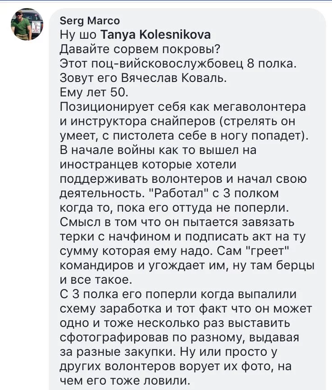Open tagged profile Tanya Kolesnikova

[x=155, y=35]
